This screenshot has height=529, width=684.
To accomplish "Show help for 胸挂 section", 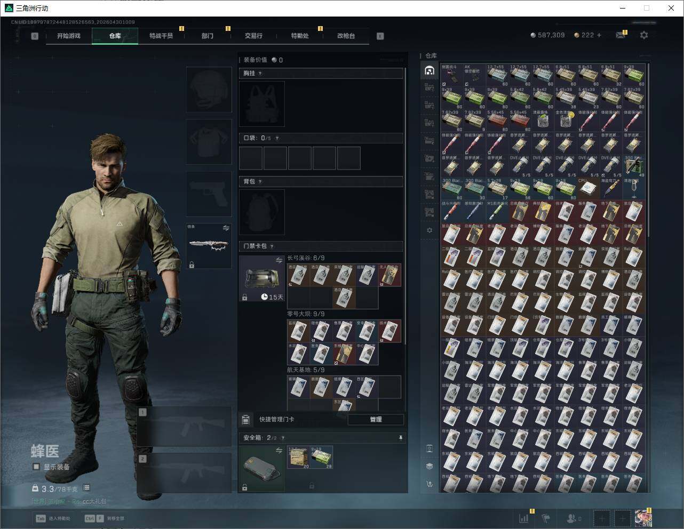I will [260, 74].
